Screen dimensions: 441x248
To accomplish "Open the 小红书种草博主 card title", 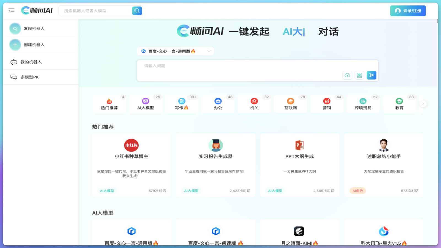I will [131, 157].
